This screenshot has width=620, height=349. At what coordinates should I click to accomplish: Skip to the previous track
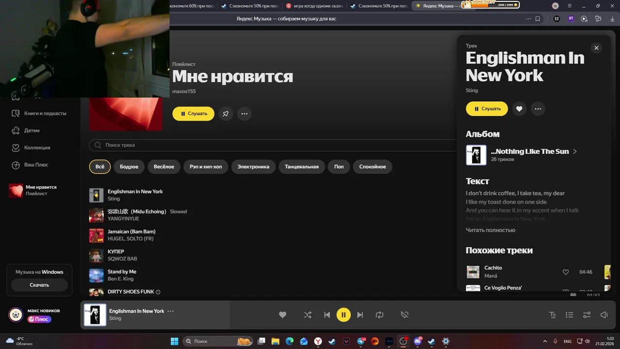click(327, 315)
